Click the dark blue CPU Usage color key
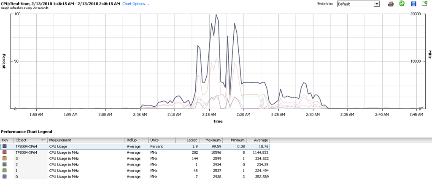Viewport: 432px width, 179px height. pyautogui.click(x=4, y=146)
